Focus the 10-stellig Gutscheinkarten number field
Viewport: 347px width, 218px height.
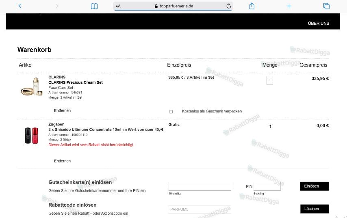tap(200, 186)
